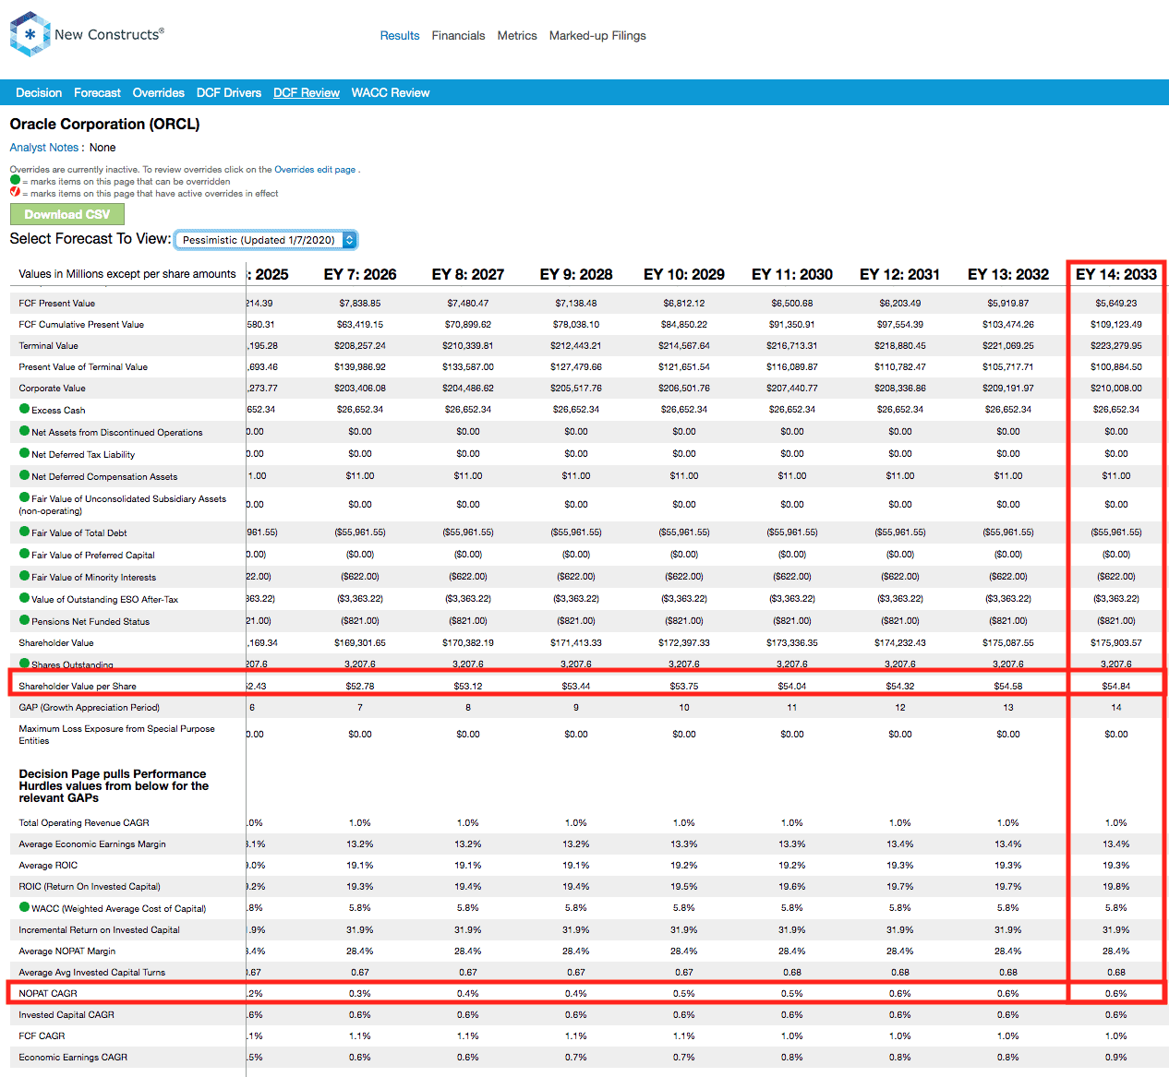Go to the DCF Drivers subtab

coord(229,93)
